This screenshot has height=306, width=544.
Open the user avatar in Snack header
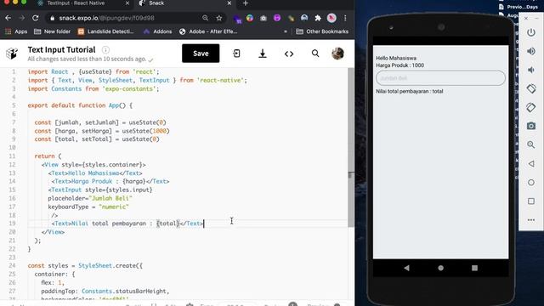[x=337, y=54]
